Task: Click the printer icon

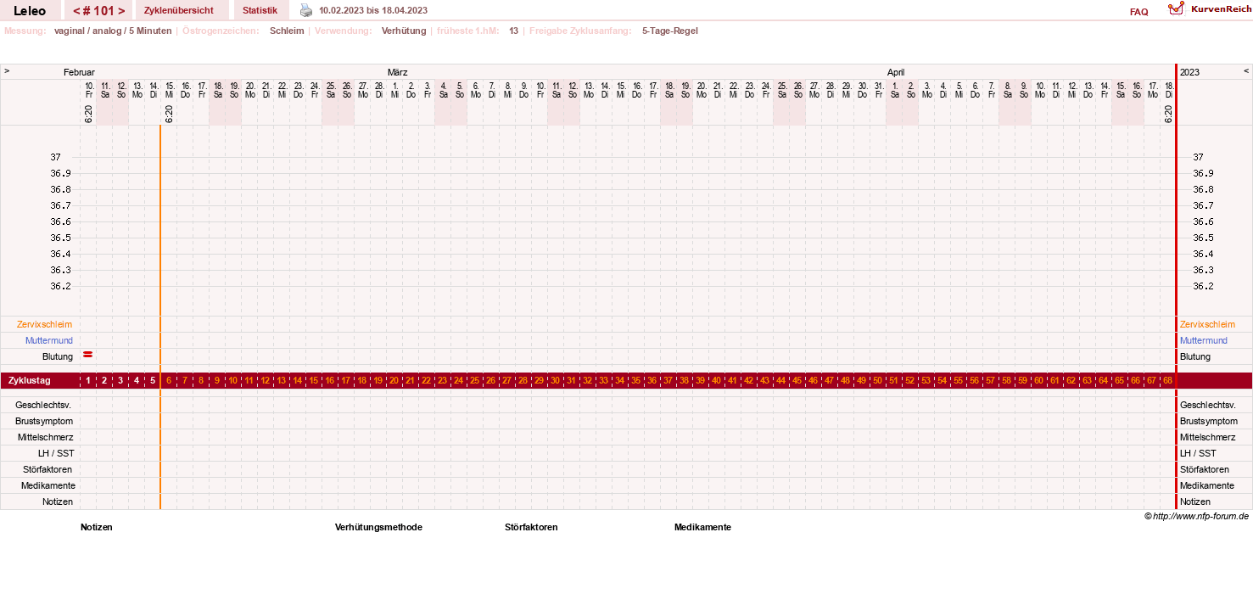Action: click(x=306, y=10)
